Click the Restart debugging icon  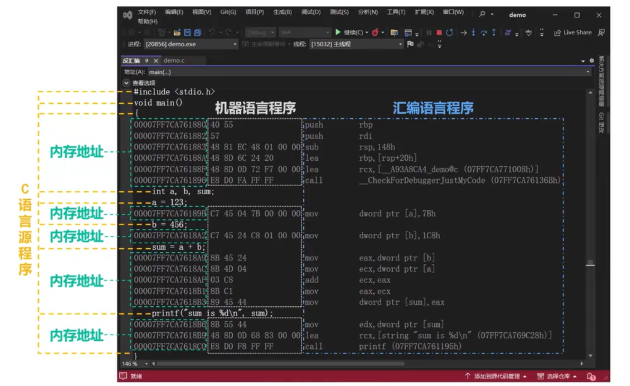[x=449, y=32]
